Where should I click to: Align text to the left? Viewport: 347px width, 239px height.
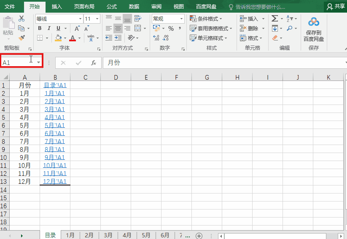(109, 28)
